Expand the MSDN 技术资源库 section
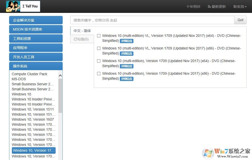 36,29
